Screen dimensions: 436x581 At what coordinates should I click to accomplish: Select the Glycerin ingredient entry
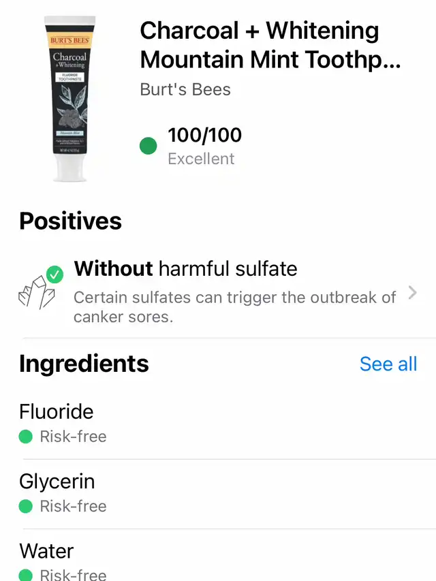coord(57,482)
